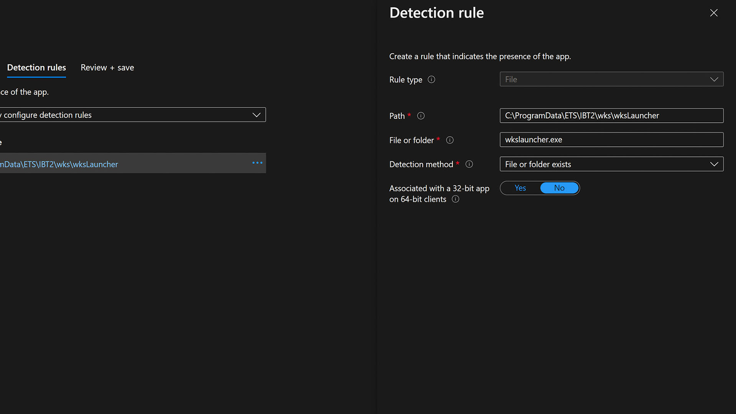Click info icon next to Rule type
Image resolution: width=736 pixels, height=414 pixels.
(431, 79)
